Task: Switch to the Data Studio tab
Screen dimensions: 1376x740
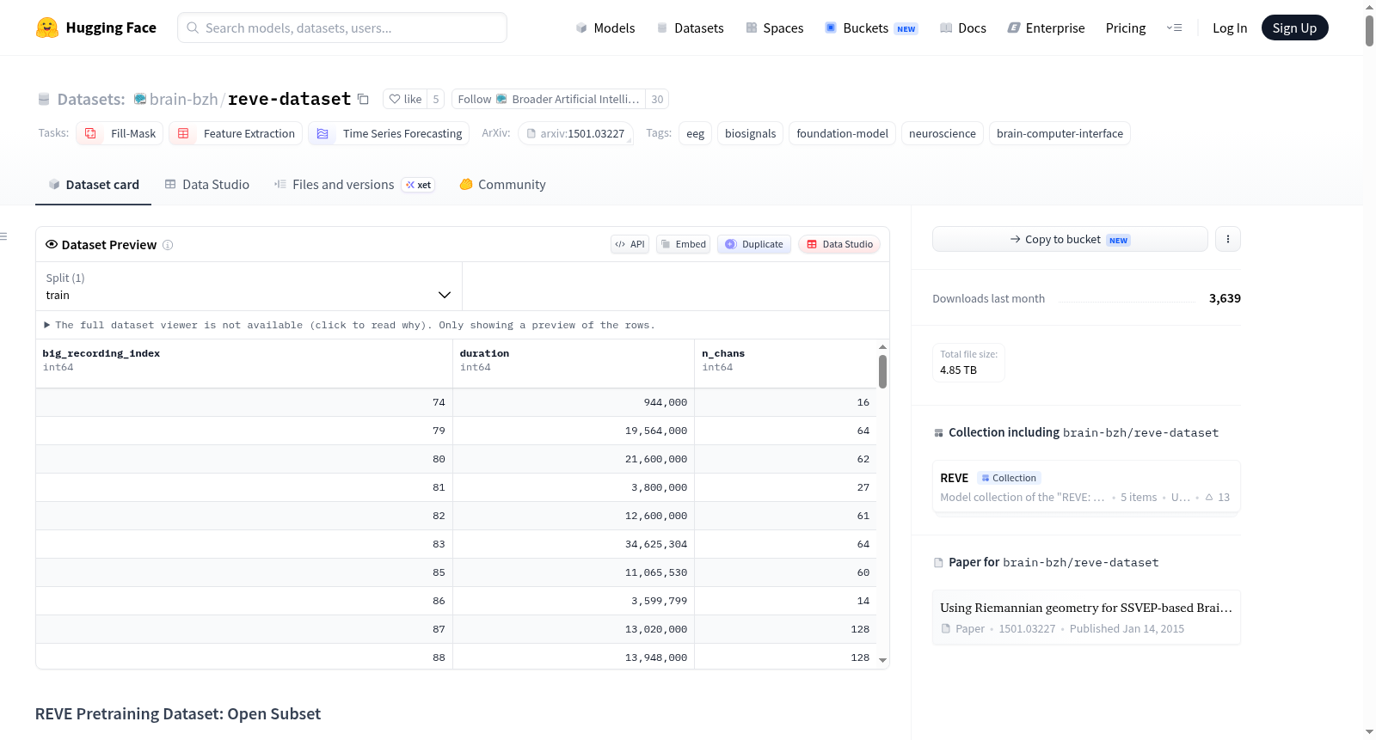Action: pyautogui.click(x=207, y=185)
